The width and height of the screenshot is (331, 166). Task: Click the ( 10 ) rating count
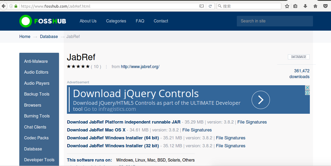click(x=96, y=67)
